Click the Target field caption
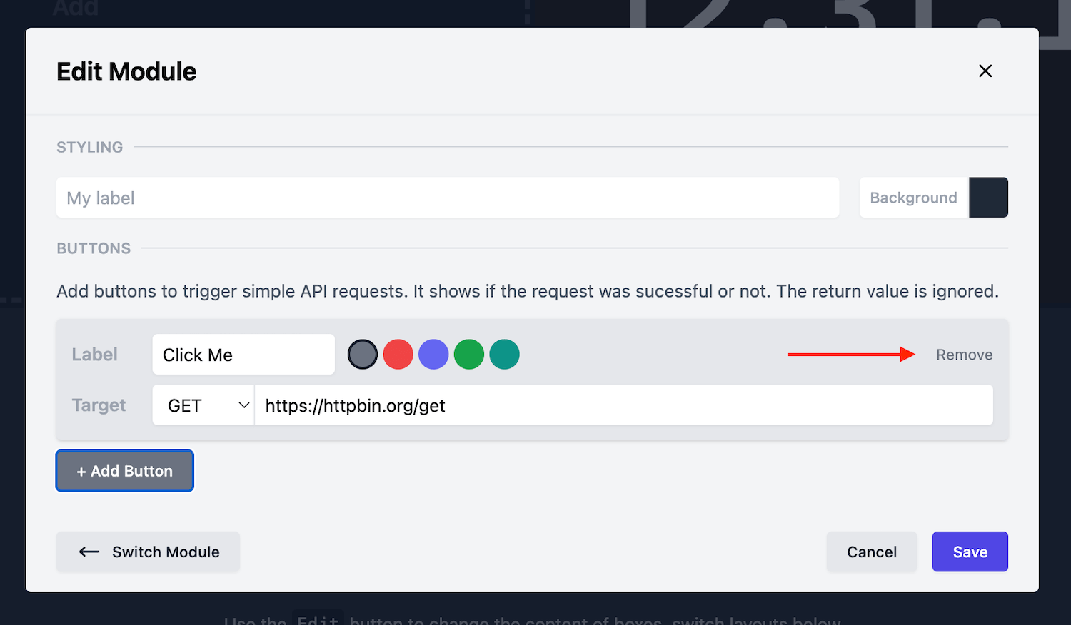 (x=99, y=405)
